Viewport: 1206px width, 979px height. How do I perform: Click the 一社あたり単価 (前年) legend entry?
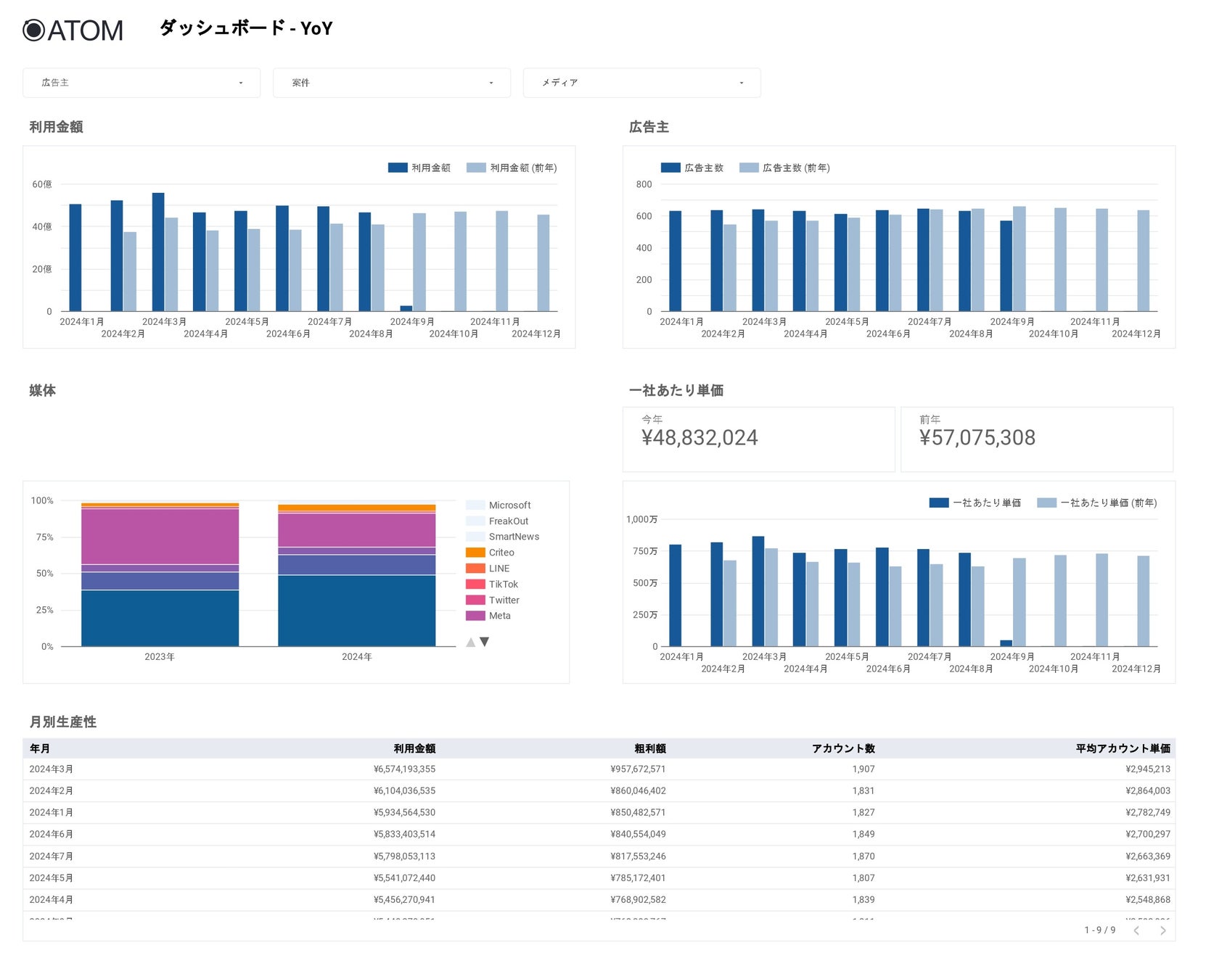1097,503
